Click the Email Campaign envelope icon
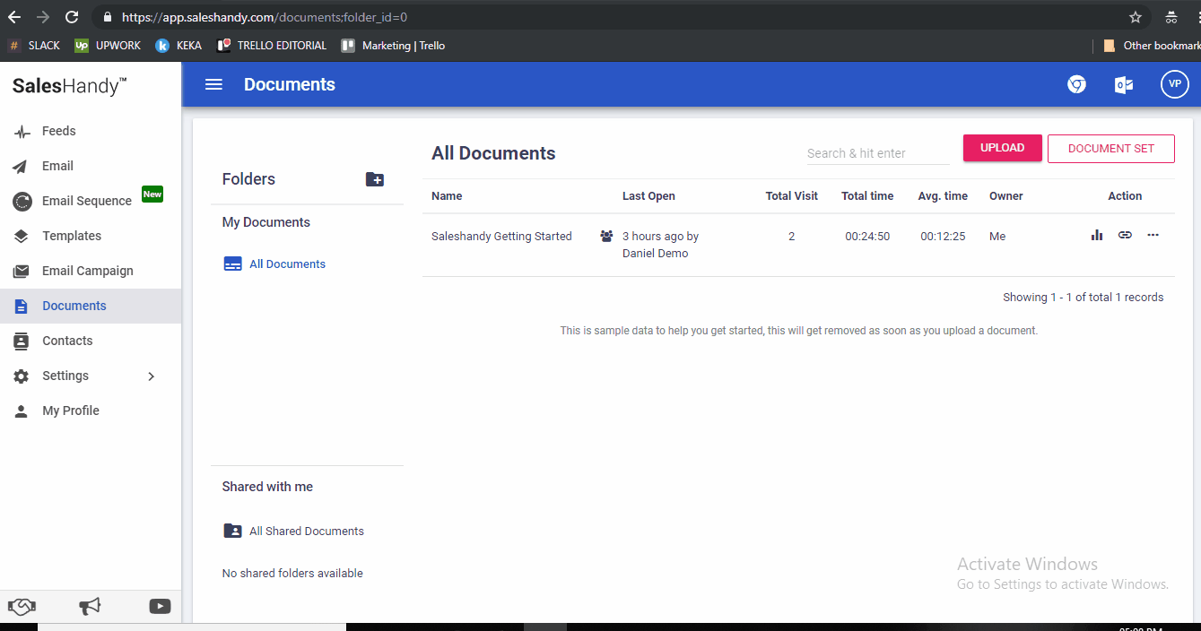The width and height of the screenshot is (1201, 631). [x=22, y=272]
